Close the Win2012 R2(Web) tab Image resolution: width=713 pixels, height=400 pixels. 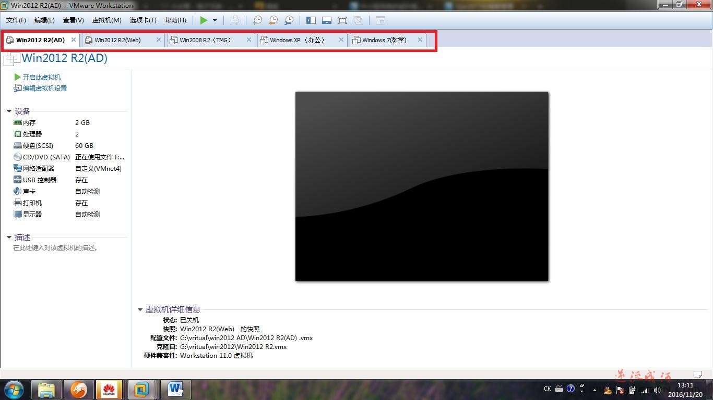tap(159, 40)
